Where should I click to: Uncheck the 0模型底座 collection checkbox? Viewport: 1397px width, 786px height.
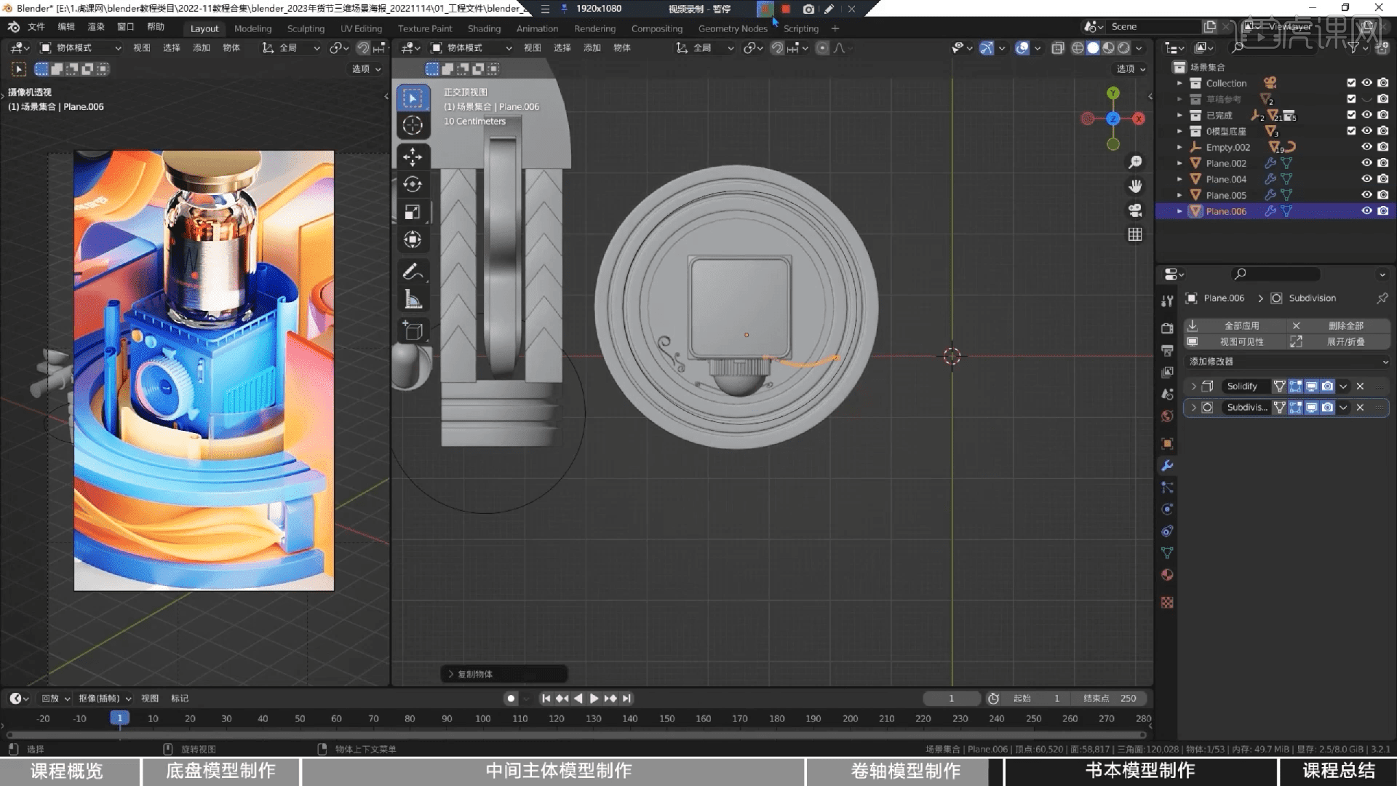(x=1351, y=131)
